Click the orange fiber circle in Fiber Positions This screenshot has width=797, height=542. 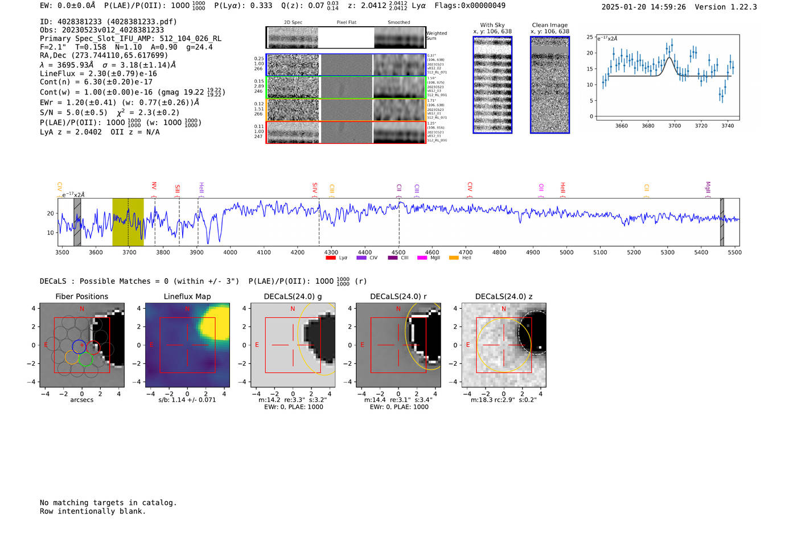pyautogui.click(x=72, y=357)
